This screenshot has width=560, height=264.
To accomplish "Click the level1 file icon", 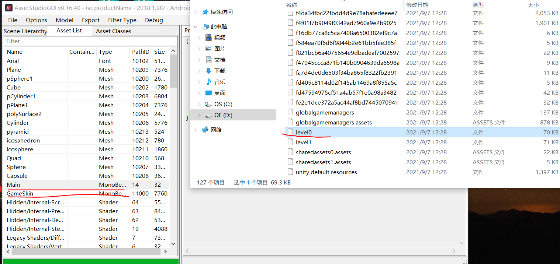I will [290, 142].
